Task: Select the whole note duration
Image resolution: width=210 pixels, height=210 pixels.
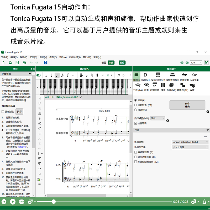Action: click(x=46, y=75)
